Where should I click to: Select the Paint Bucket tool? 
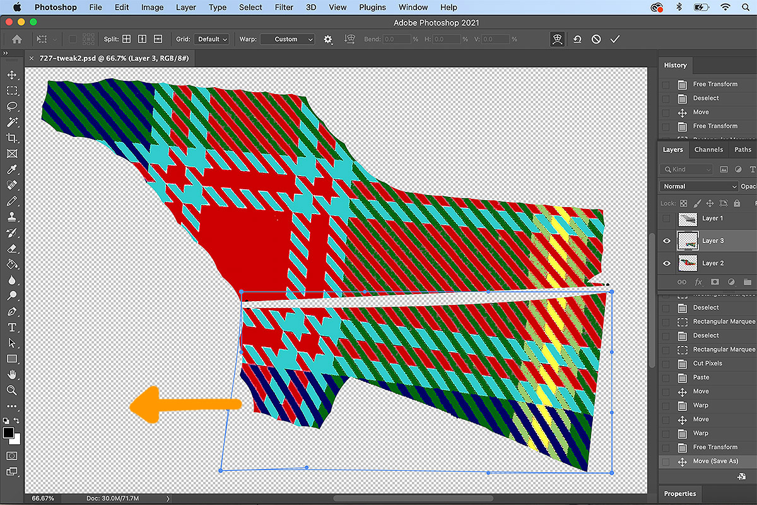(x=12, y=264)
